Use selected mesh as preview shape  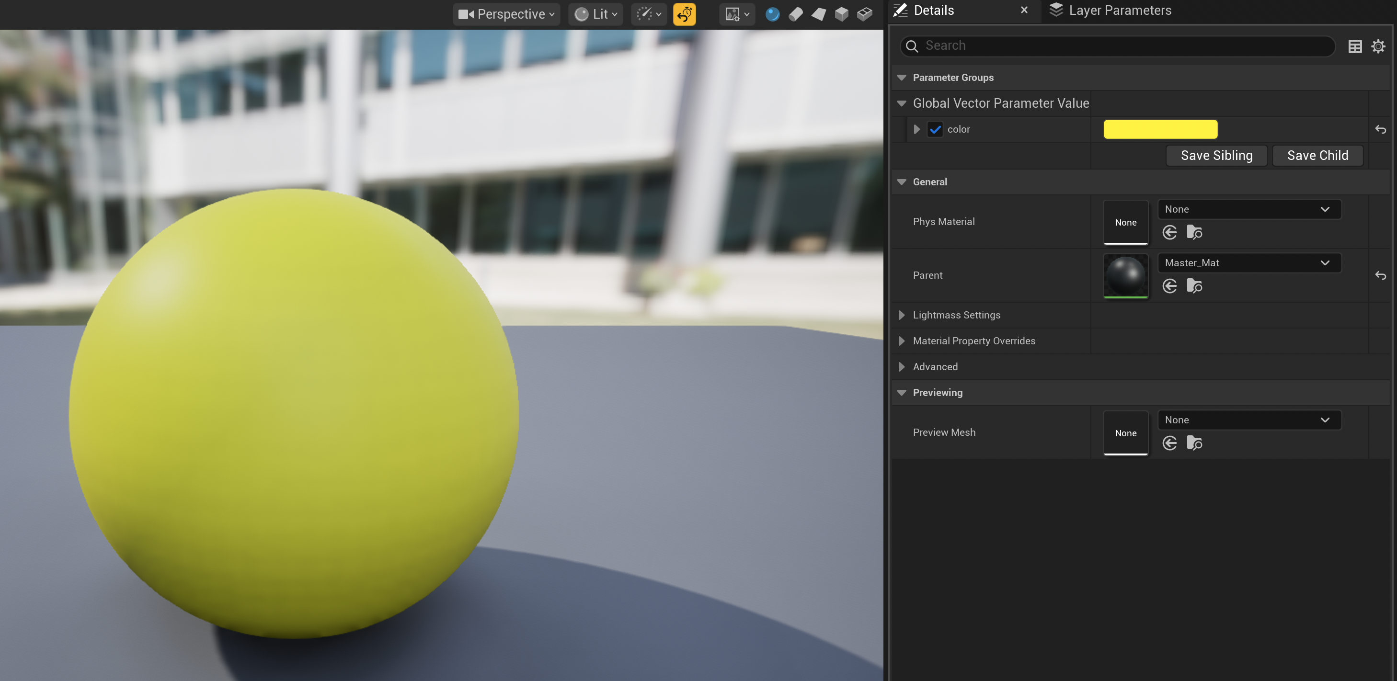tap(864, 14)
